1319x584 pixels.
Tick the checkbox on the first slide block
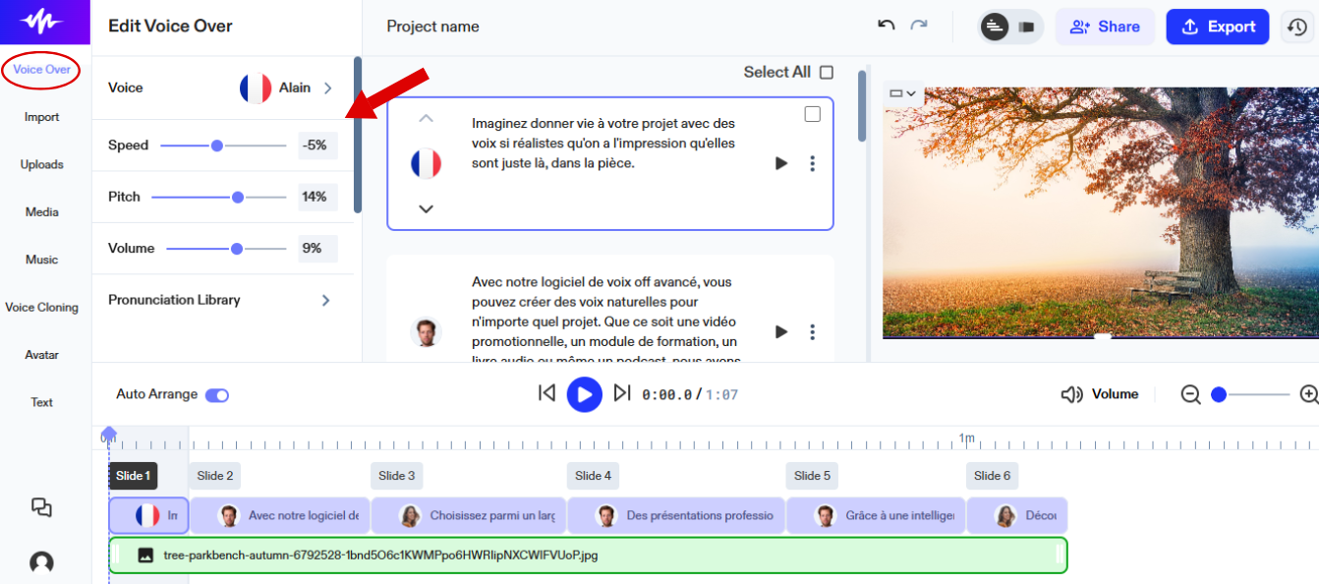812,113
